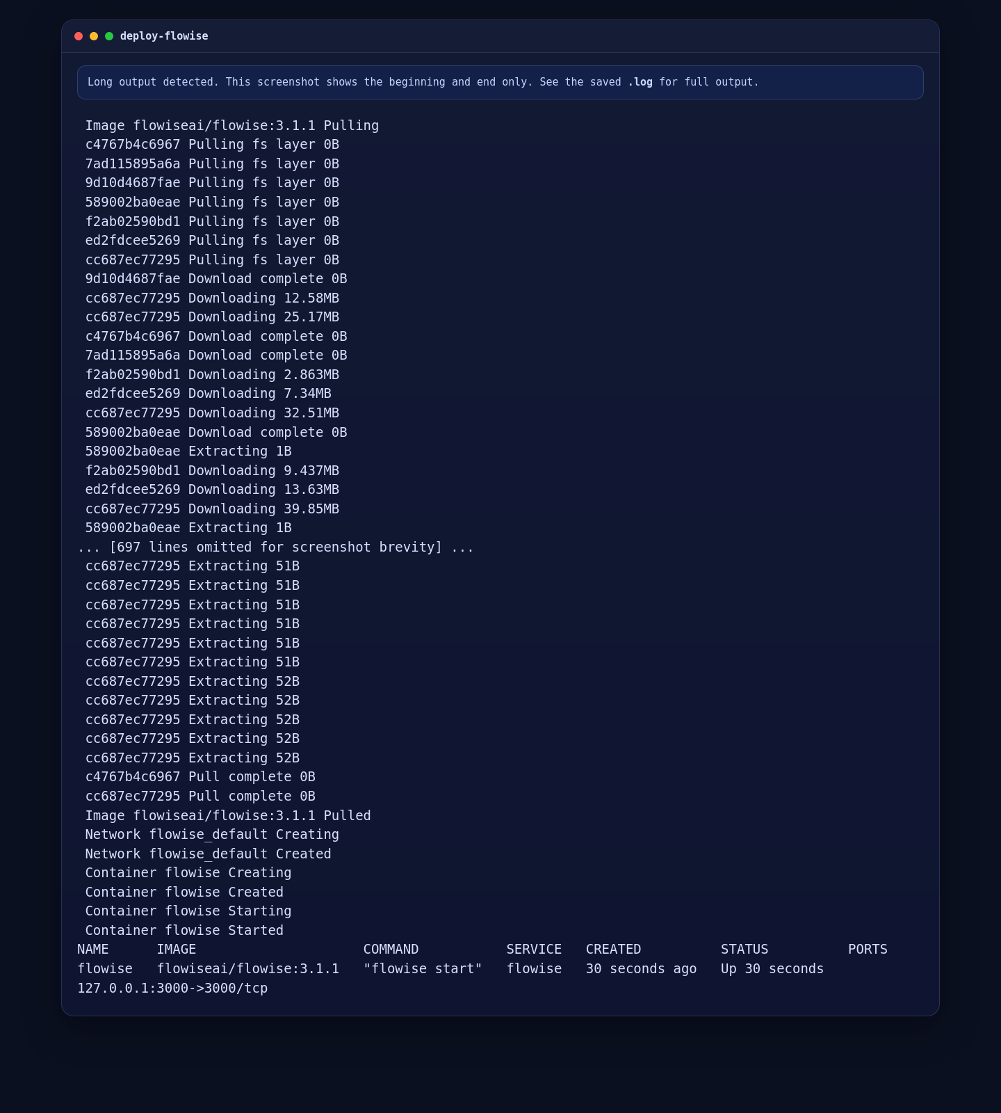Screen dimensions: 1001x1113
Task: Click the COMMAND column header
Action: coord(391,950)
